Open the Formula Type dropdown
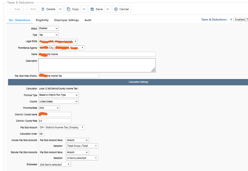The width and height of the screenshot is (248, 171). [x=59, y=95]
